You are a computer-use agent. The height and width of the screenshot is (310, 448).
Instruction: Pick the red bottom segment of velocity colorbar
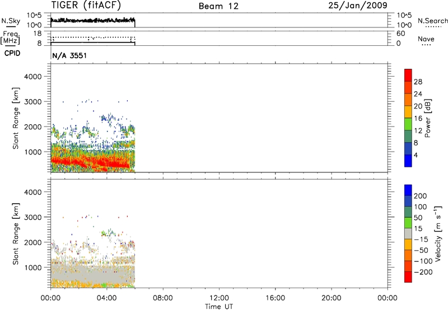408,277
